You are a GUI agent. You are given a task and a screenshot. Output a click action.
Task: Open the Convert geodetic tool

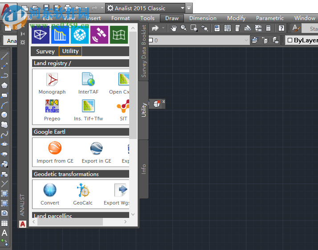pyautogui.click(x=50, y=191)
